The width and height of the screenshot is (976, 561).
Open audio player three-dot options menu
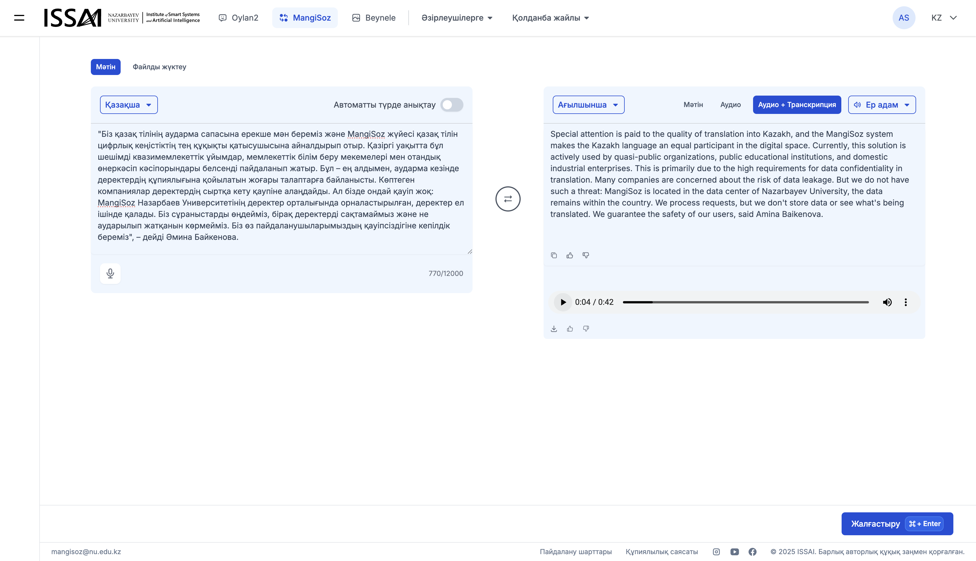(906, 302)
